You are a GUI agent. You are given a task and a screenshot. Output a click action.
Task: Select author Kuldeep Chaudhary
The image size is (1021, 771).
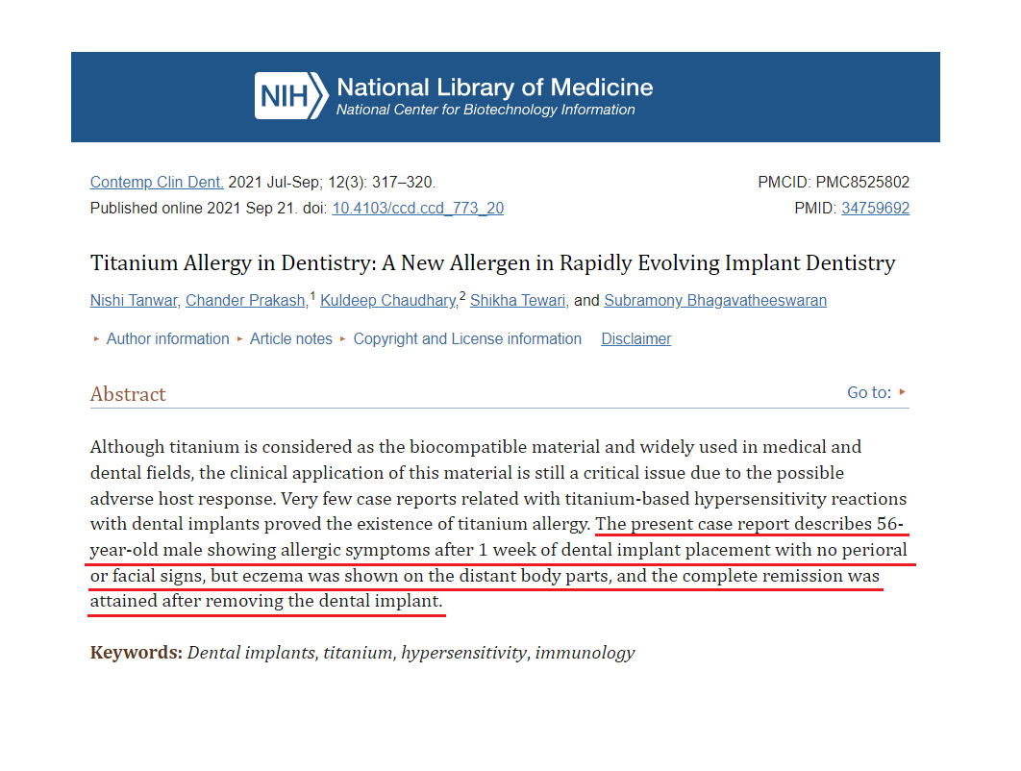coord(387,300)
